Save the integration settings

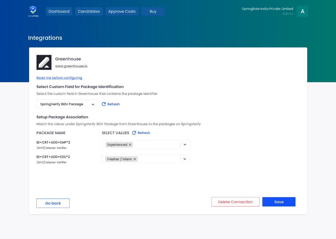[x=279, y=202]
